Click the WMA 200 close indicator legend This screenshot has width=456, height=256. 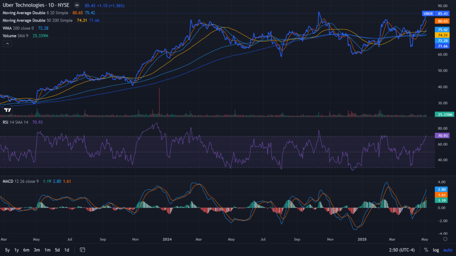[x=18, y=28]
